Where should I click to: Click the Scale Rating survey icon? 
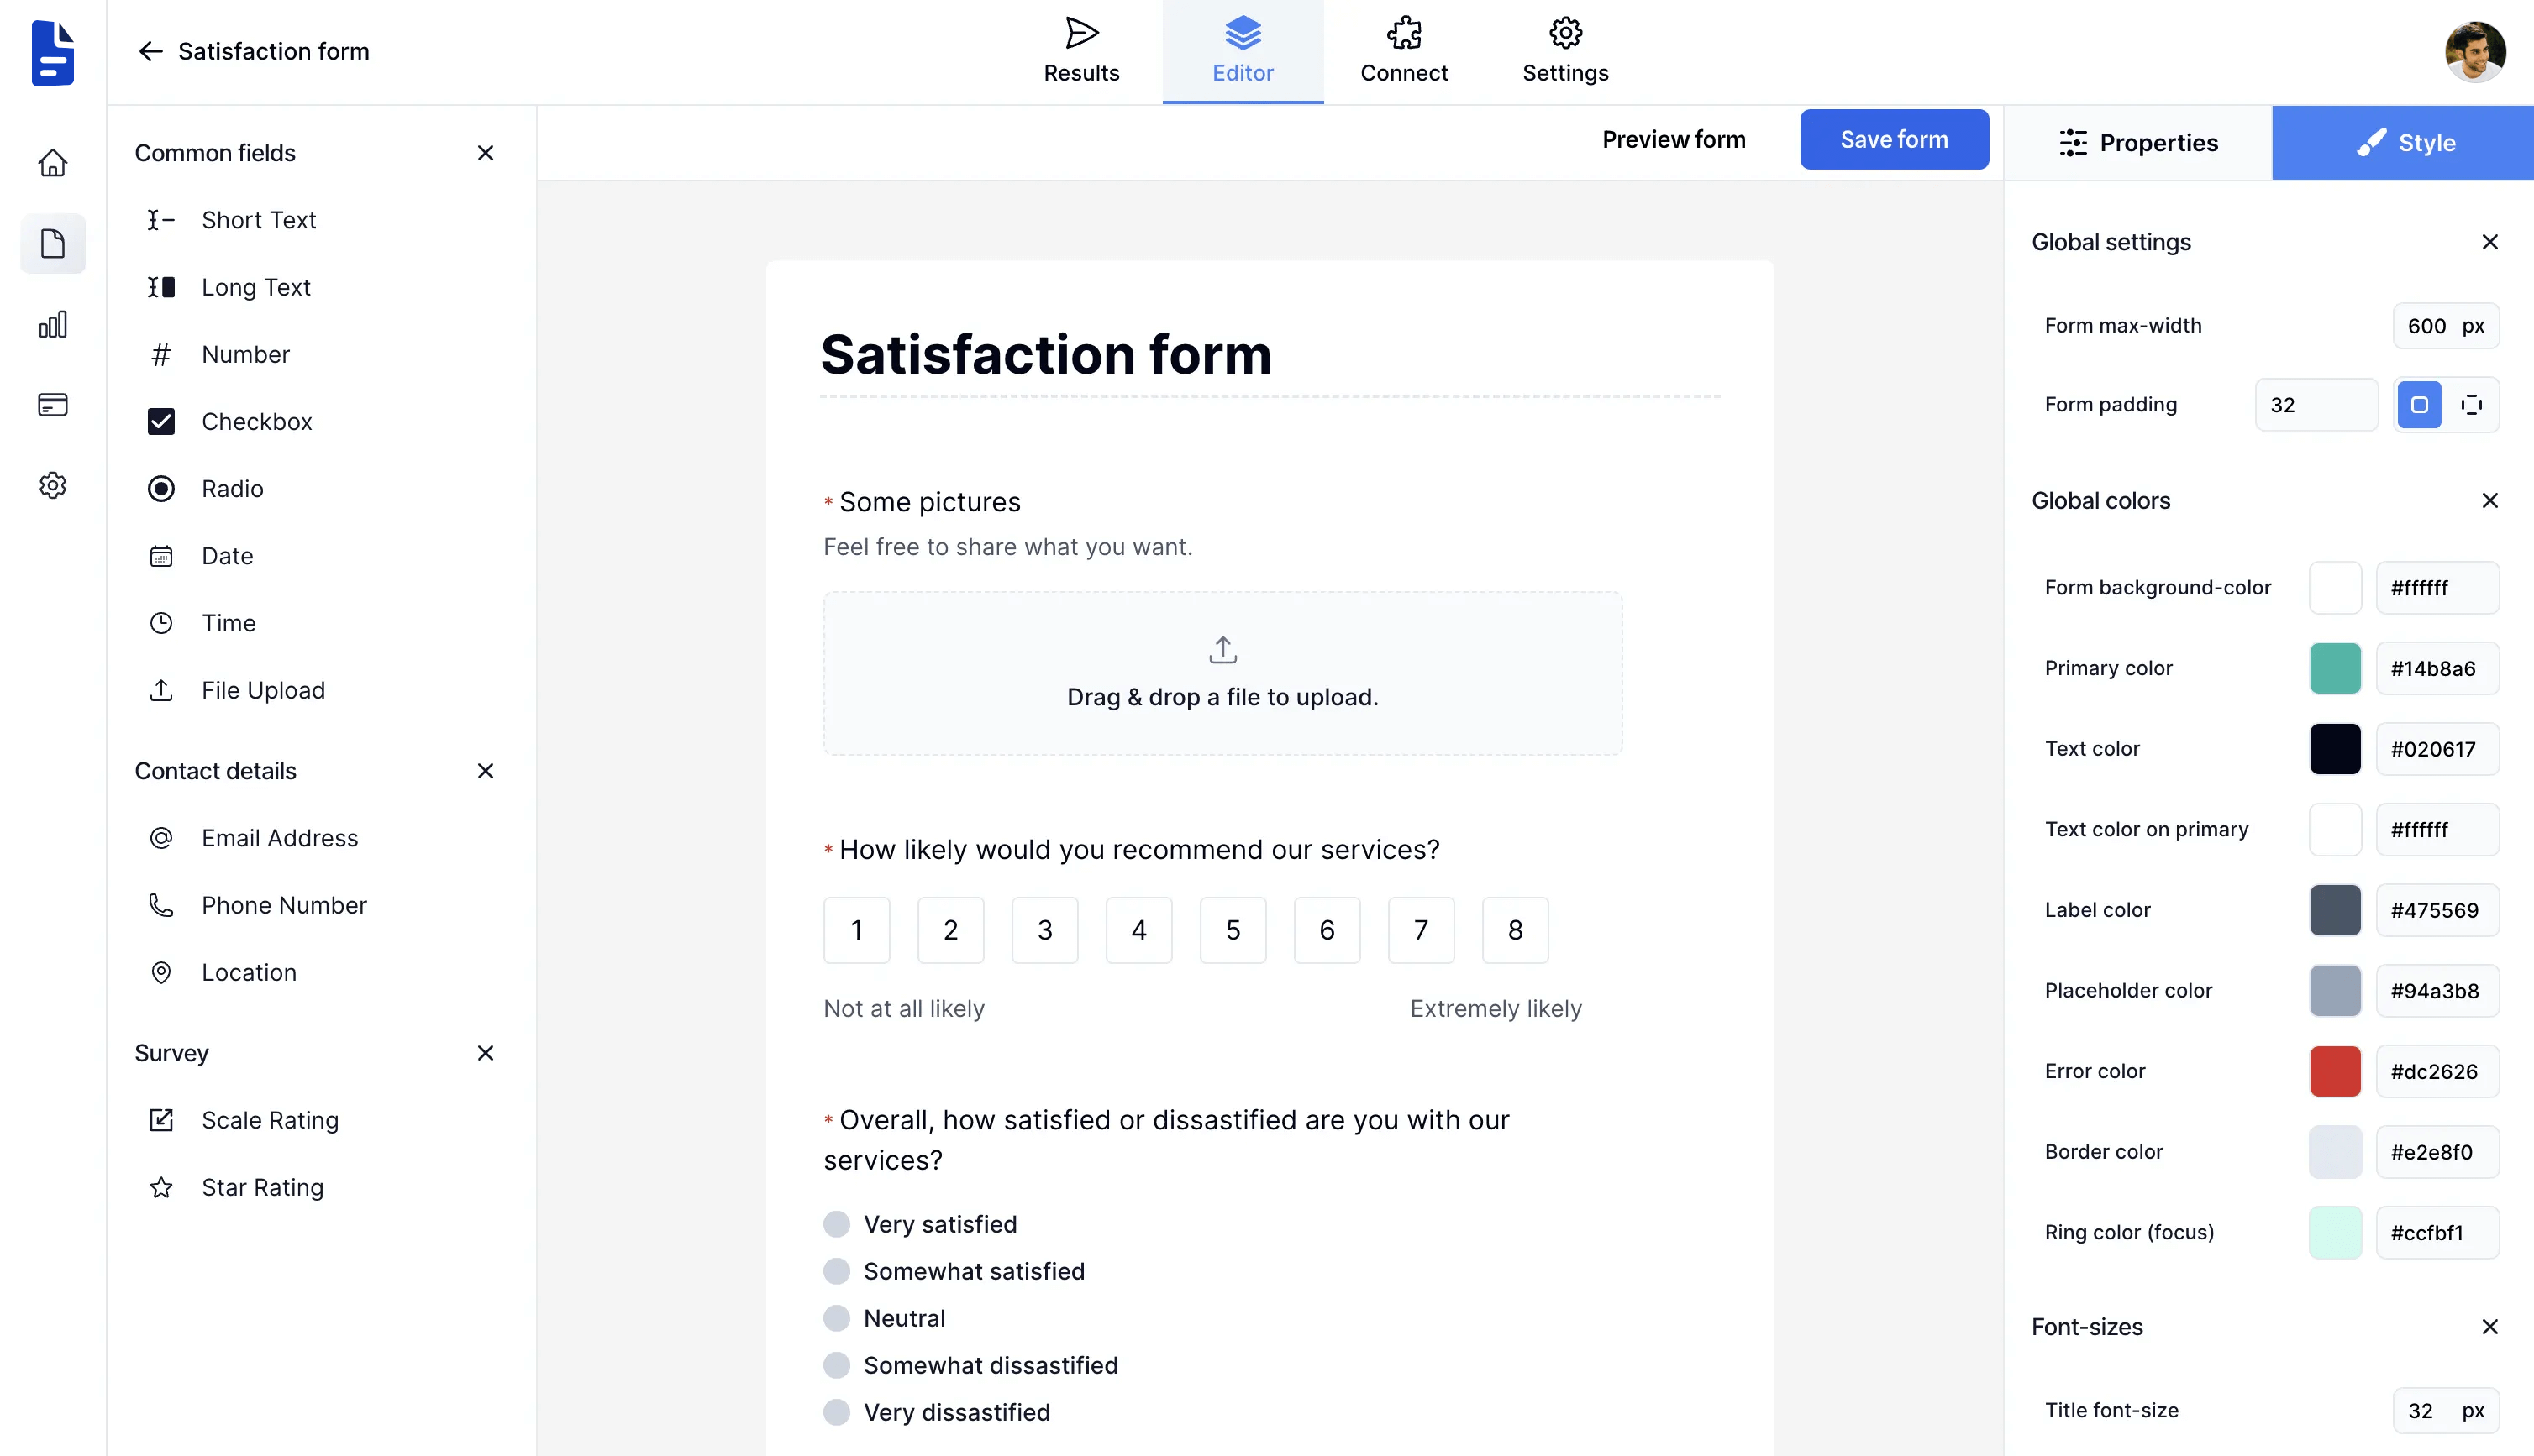tap(162, 1120)
